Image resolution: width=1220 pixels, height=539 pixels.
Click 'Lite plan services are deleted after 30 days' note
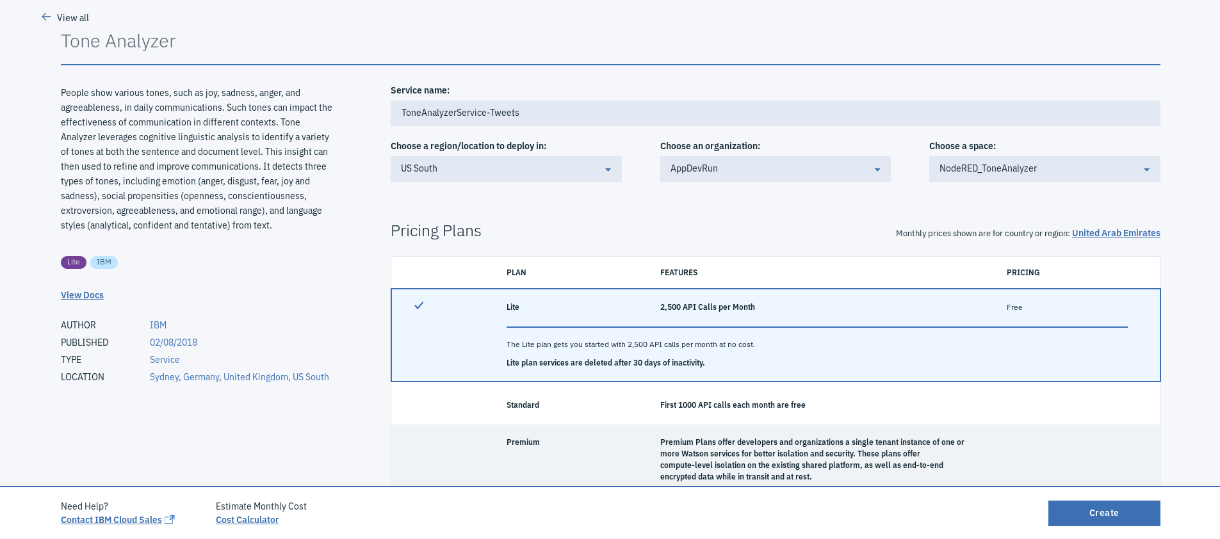click(x=605, y=363)
